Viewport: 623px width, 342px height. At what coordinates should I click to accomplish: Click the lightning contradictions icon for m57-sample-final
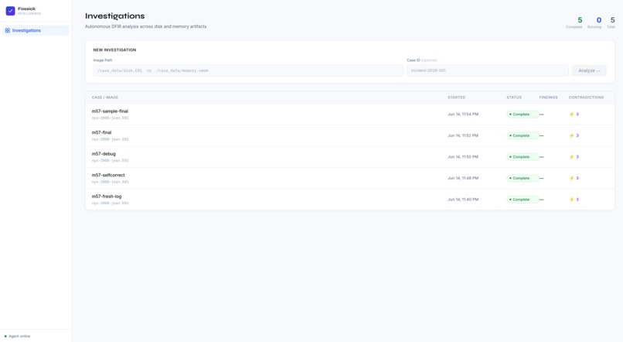(572, 115)
